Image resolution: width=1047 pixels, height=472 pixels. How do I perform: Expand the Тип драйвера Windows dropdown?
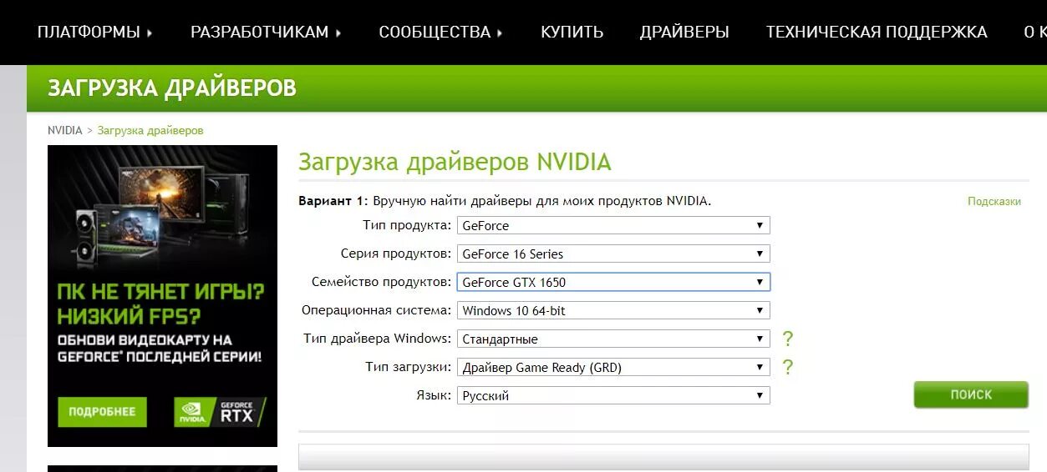click(x=613, y=339)
